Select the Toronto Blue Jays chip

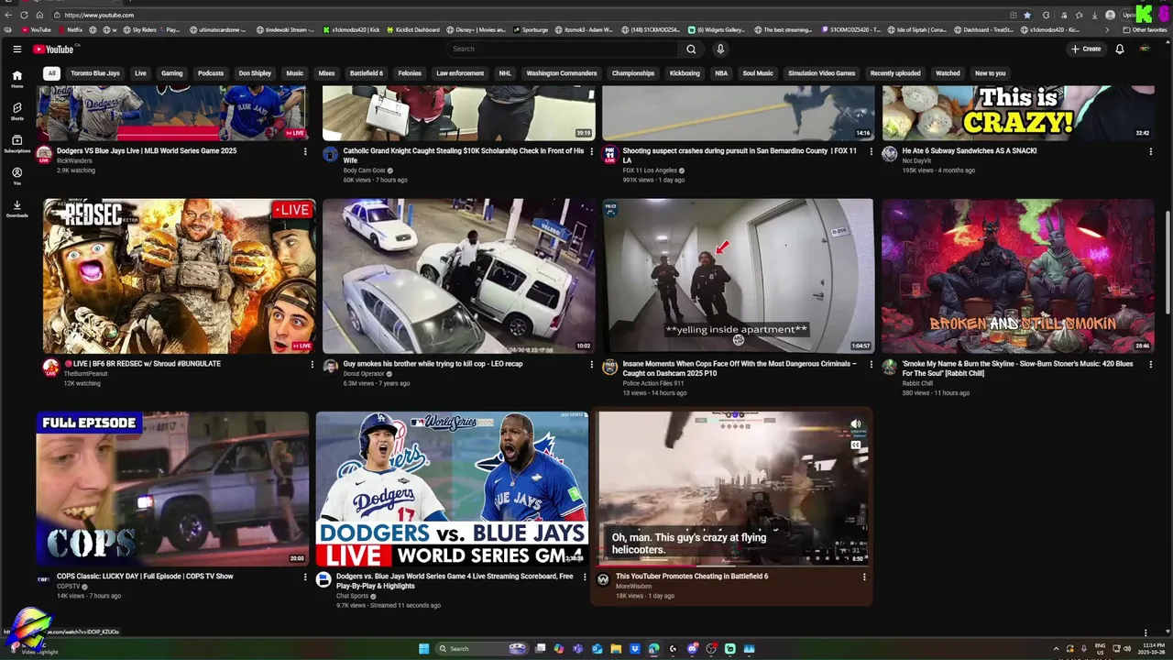point(95,73)
